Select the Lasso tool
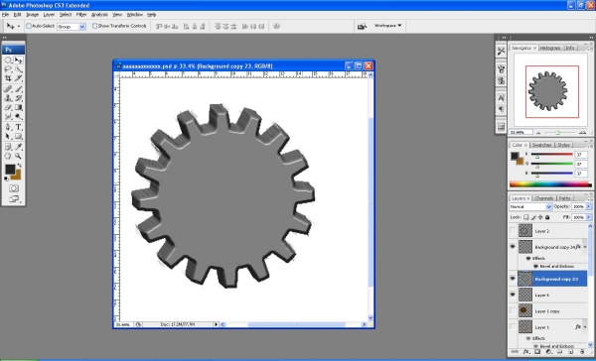The image size is (596, 361). tap(8, 69)
